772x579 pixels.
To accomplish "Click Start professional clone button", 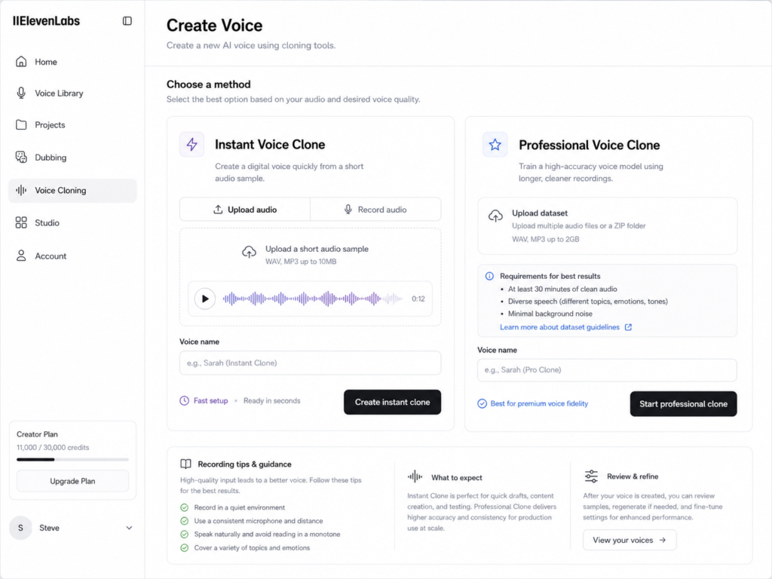I will pyautogui.click(x=683, y=404).
